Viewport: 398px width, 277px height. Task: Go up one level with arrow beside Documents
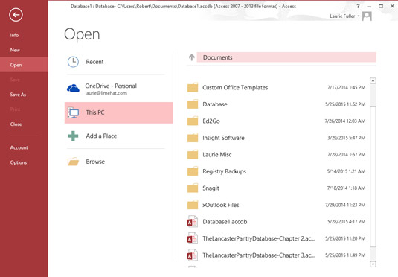(x=192, y=57)
